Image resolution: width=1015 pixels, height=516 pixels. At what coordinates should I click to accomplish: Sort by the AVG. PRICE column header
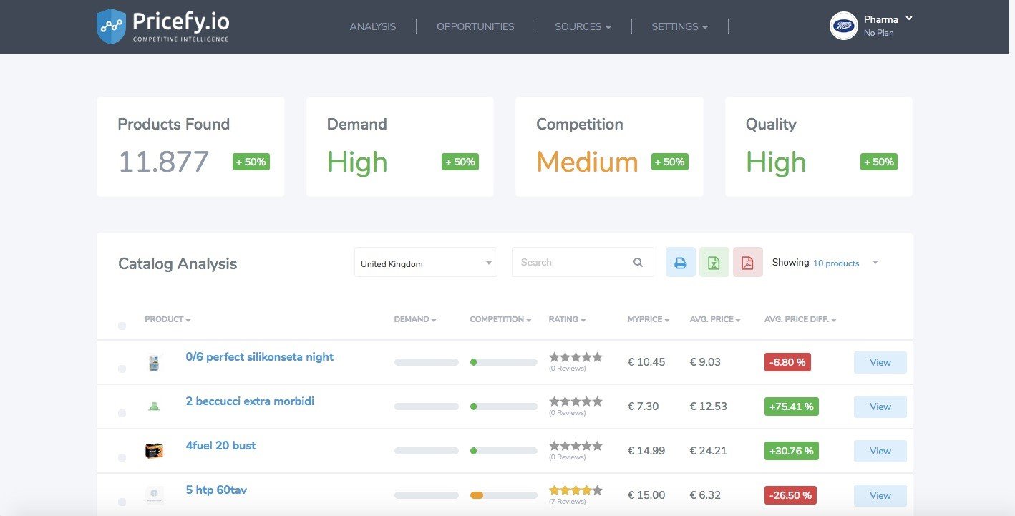[x=715, y=319]
